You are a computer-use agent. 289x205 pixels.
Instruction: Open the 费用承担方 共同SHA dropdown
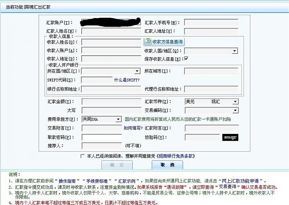coord(118,119)
